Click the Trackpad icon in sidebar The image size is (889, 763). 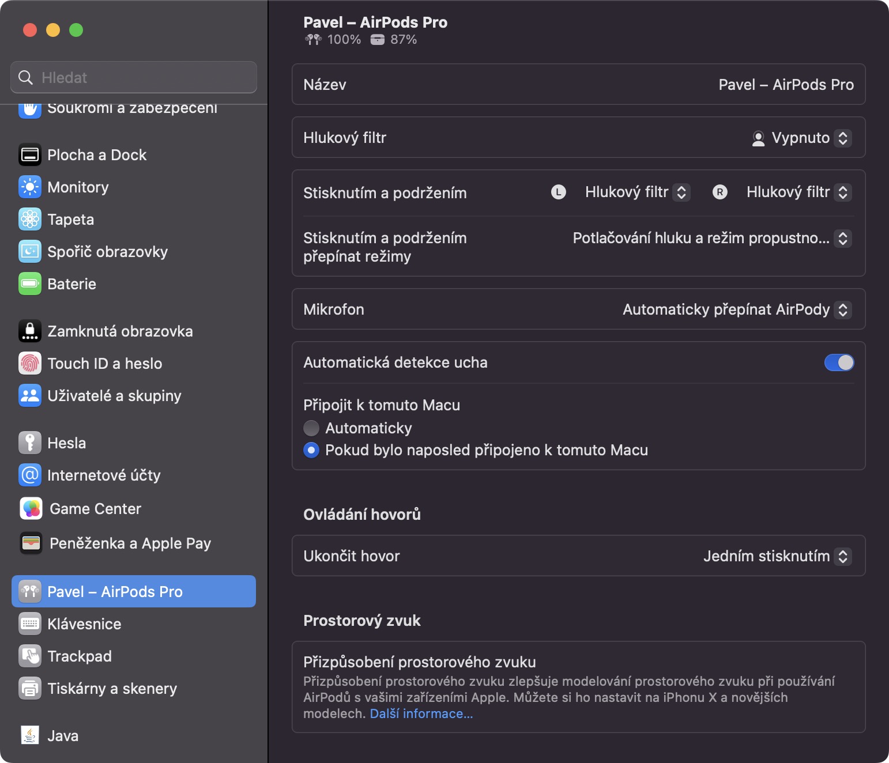point(30,656)
